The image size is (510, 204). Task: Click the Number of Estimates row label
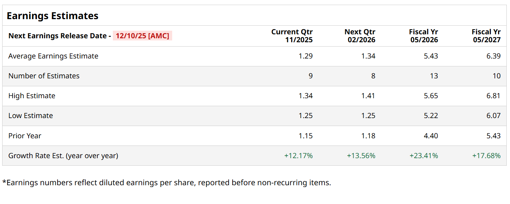pyautogui.click(x=44, y=76)
